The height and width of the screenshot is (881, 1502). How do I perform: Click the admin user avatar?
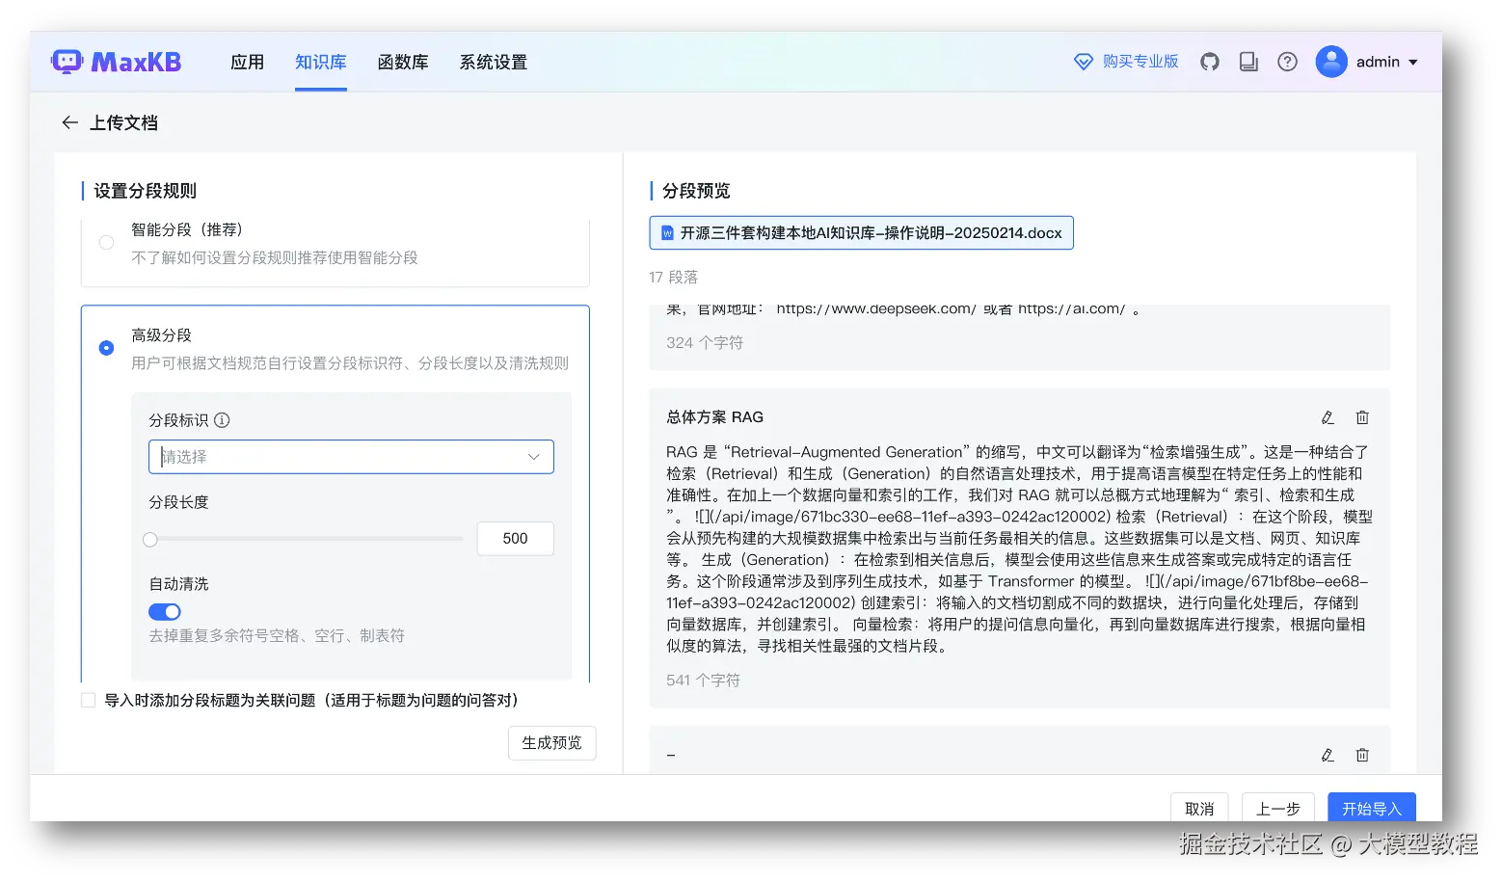(x=1331, y=62)
